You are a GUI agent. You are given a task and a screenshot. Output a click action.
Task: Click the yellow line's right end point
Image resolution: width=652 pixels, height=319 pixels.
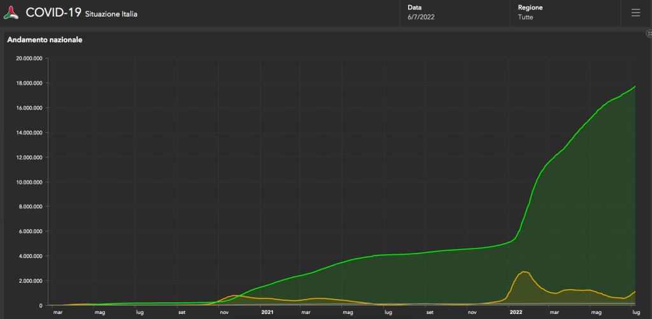pyautogui.click(x=634, y=292)
